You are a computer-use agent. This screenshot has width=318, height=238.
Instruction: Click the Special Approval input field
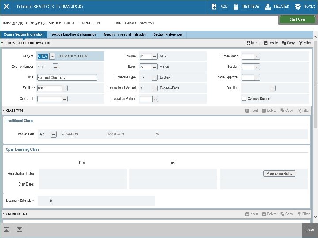248,78
